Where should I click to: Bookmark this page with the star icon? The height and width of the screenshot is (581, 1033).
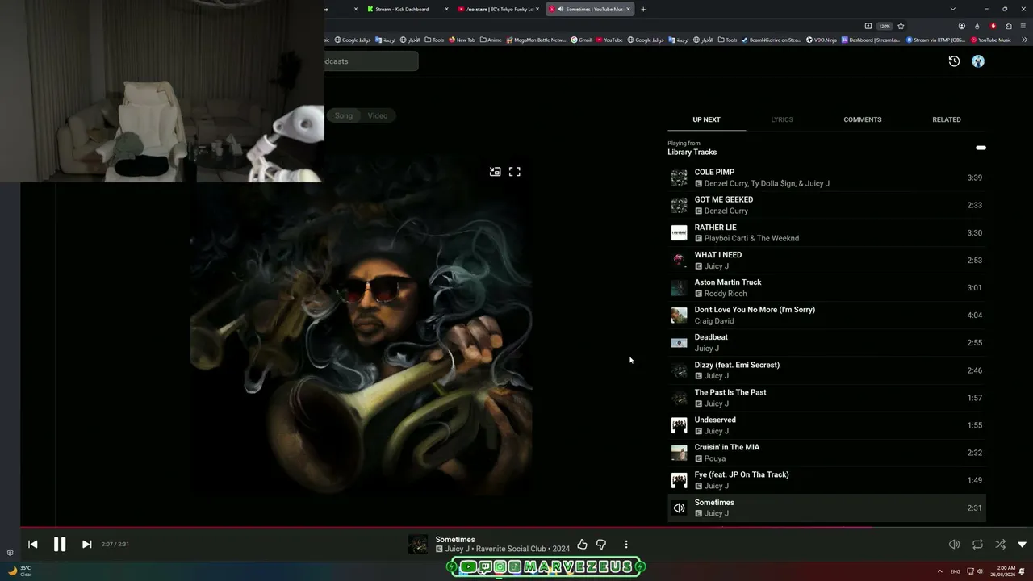tap(901, 26)
